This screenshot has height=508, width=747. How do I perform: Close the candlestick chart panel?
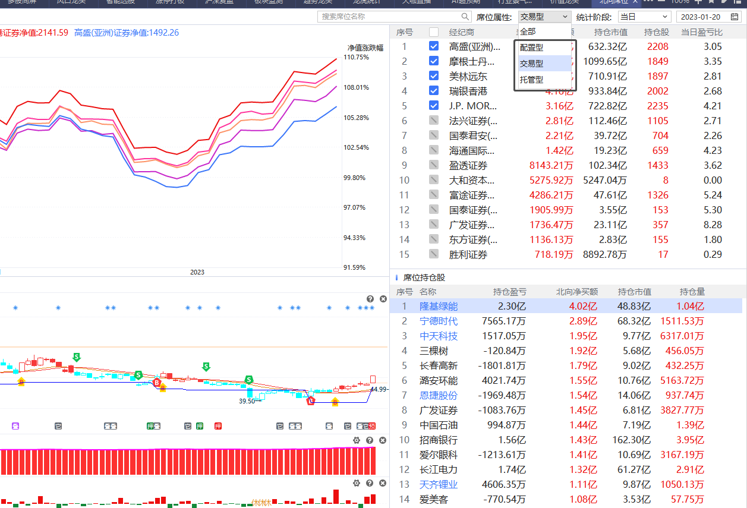pos(383,299)
